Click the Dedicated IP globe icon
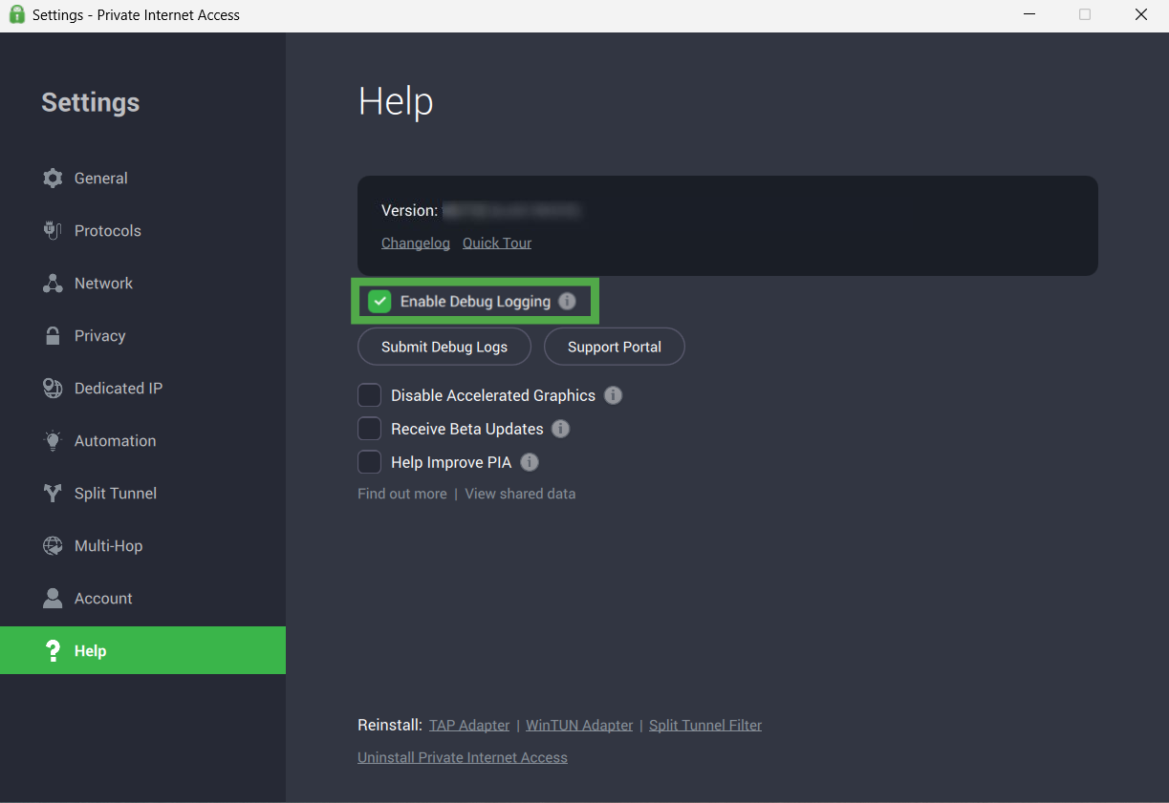Viewport: 1169px width, 803px height. [x=53, y=389]
